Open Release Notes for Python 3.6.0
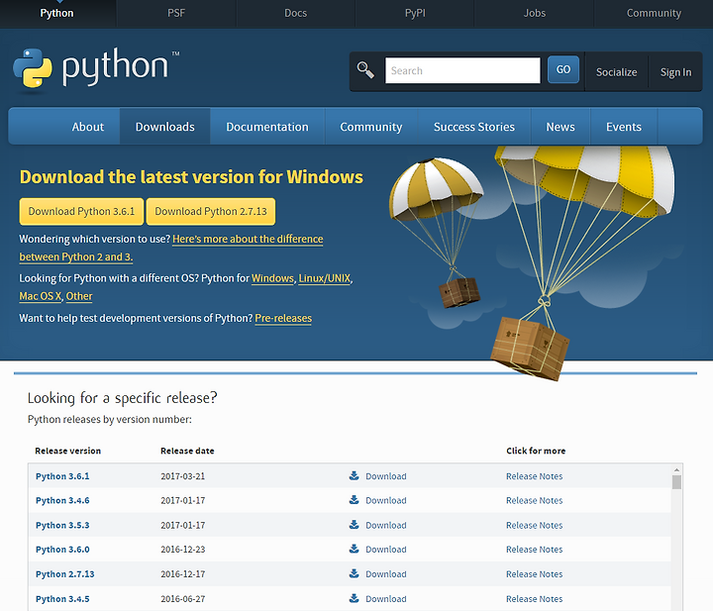This screenshot has width=713, height=611. [535, 550]
